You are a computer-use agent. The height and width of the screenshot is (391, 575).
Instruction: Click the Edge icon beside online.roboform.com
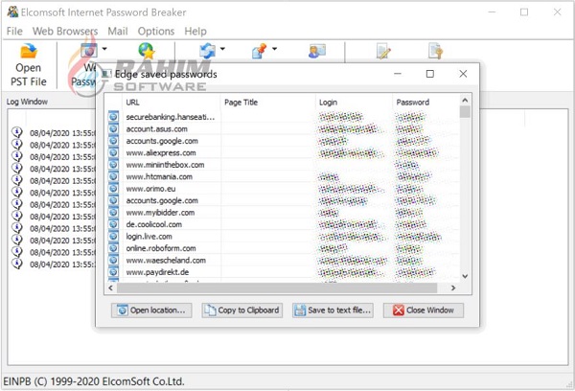(114, 248)
